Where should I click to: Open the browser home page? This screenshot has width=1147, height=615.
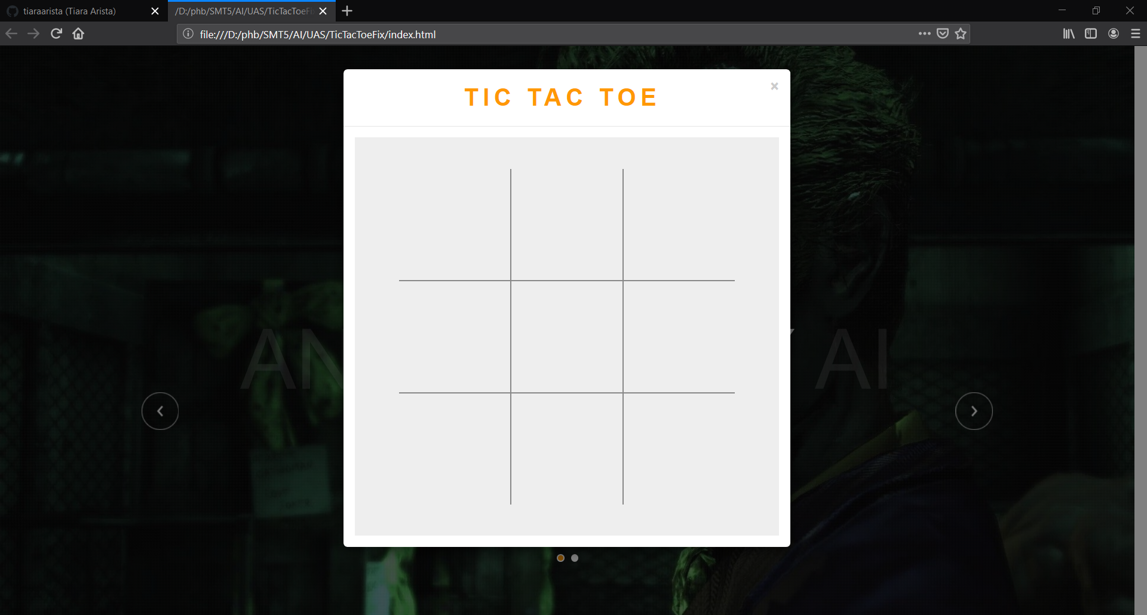78,34
